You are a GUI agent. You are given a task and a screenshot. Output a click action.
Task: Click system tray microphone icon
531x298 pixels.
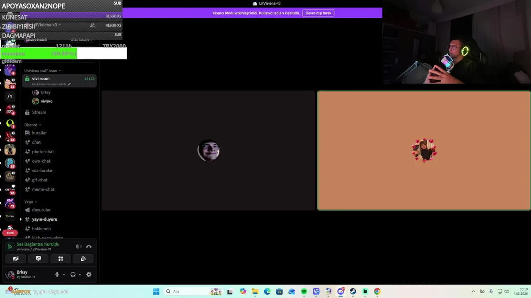coord(491,291)
